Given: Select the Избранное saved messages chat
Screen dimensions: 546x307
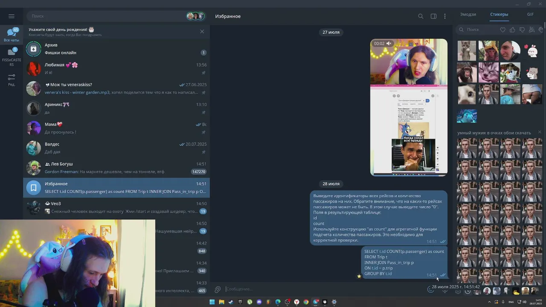Looking at the screenshot, I should point(116,188).
